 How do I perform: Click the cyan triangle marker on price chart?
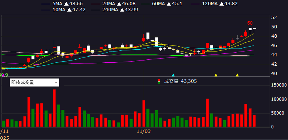coord(173,75)
